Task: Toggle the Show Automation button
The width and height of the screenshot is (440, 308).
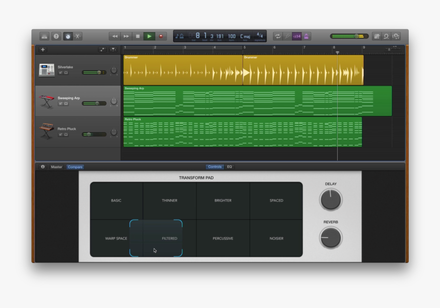Action: click(102, 50)
